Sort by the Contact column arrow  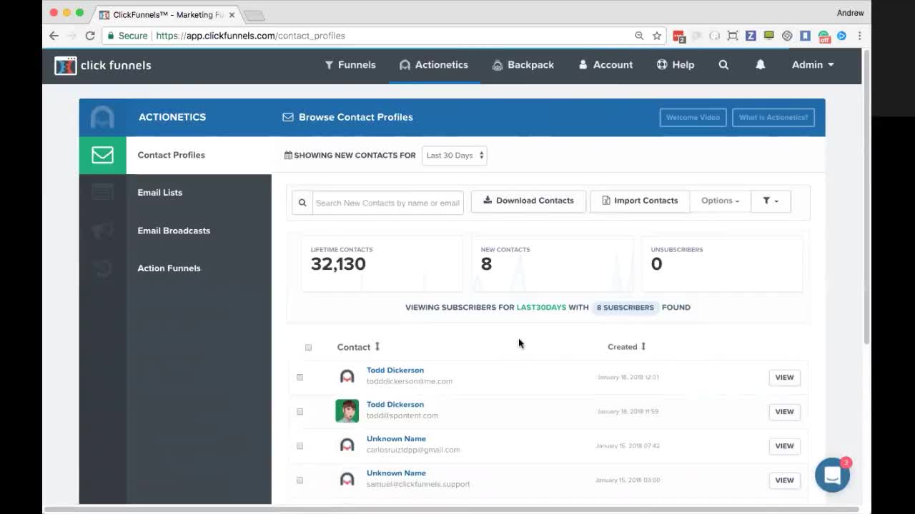point(377,346)
